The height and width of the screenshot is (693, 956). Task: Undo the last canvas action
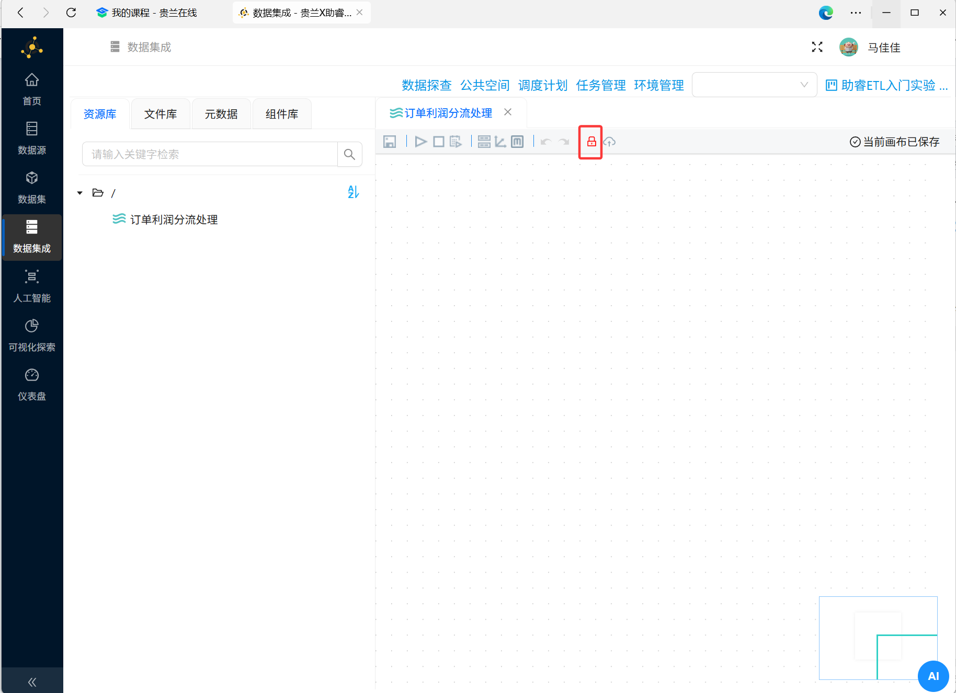pos(546,142)
